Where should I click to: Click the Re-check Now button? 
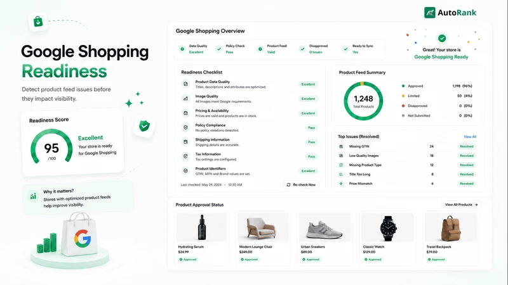point(301,185)
